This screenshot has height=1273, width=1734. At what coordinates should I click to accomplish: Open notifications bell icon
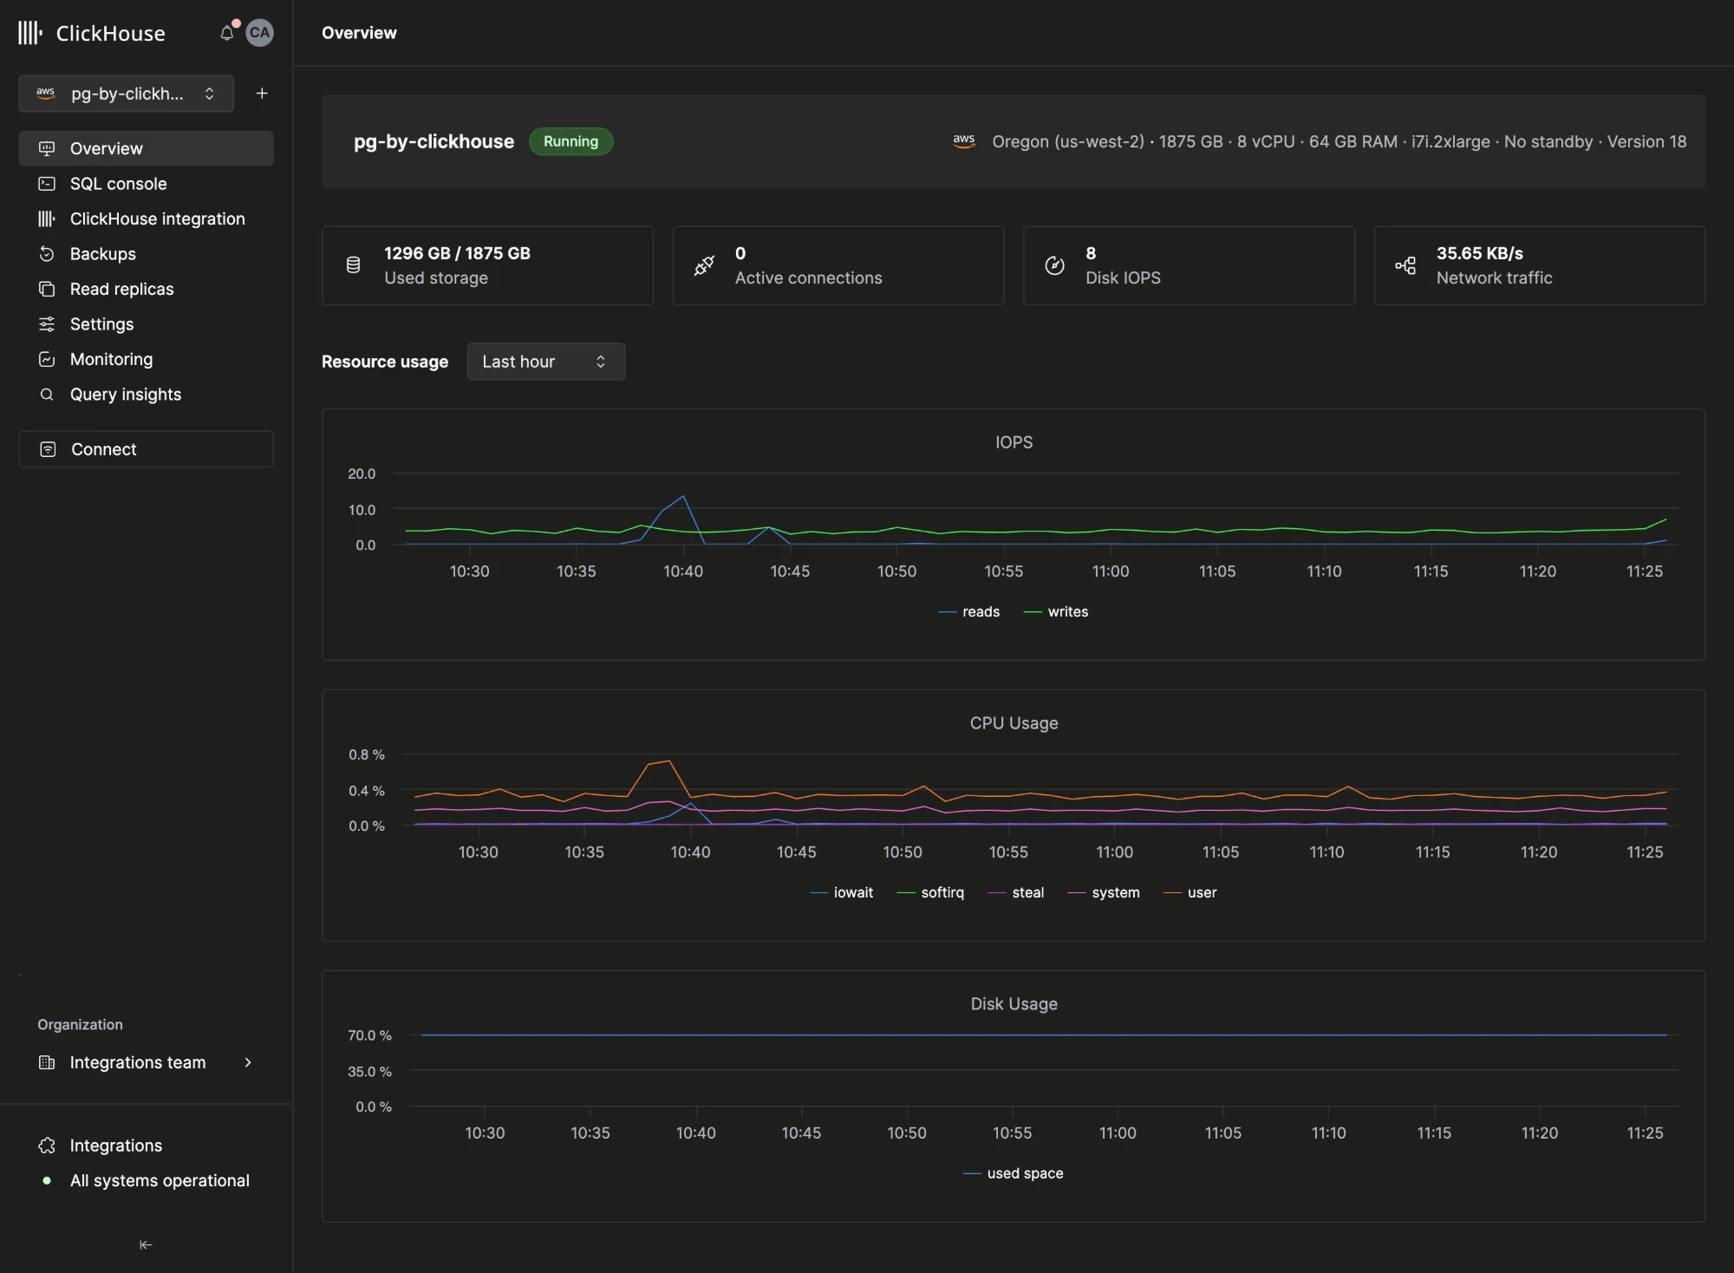click(x=227, y=33)
